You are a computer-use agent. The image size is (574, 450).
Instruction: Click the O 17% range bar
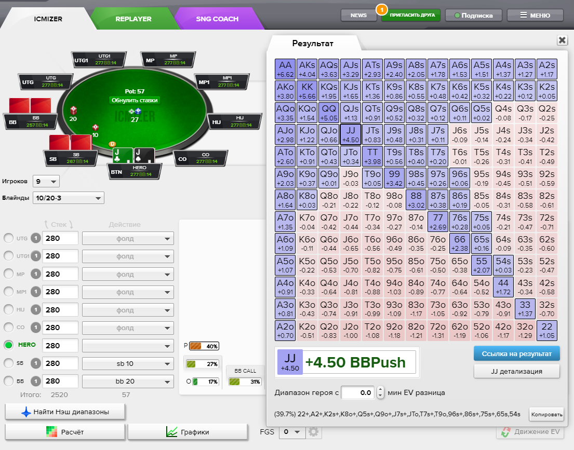205,381
